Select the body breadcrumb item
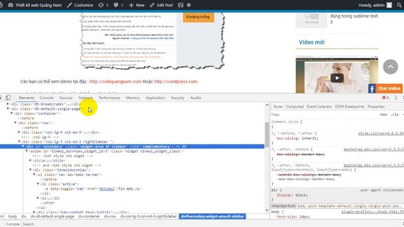This screenshot has height=227, width=404. tap(13, 216)
